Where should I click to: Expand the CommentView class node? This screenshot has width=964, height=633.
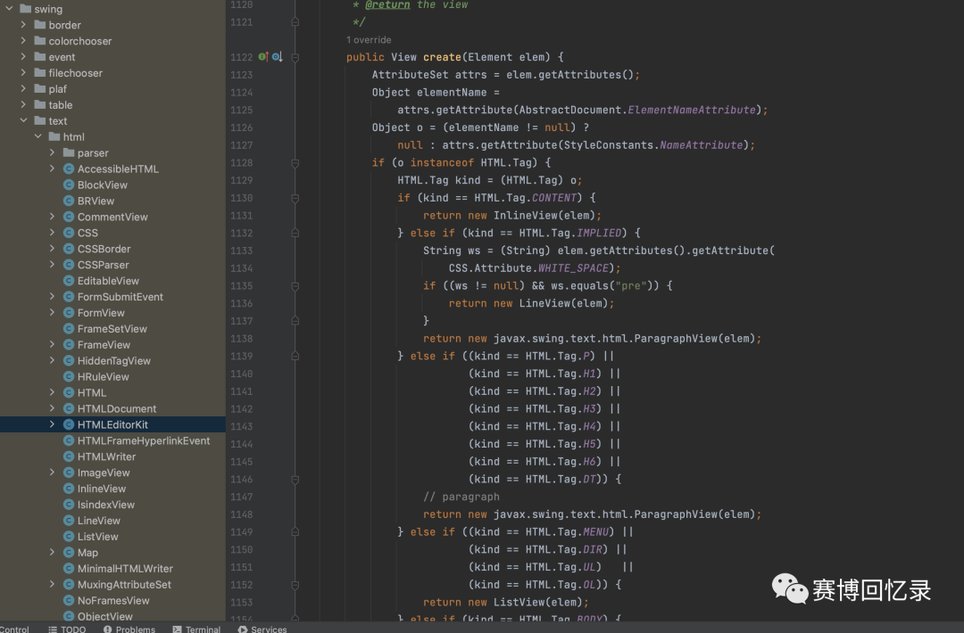point(53,216)
